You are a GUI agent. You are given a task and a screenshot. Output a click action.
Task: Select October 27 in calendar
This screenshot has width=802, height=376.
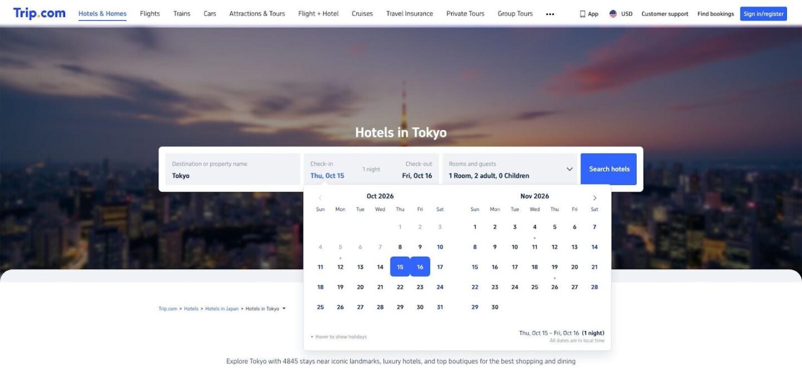tap(360, 307)
